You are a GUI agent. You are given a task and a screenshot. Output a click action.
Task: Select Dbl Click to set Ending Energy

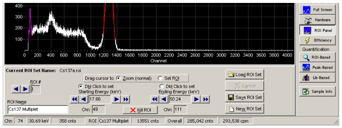[x=162, y=86]
